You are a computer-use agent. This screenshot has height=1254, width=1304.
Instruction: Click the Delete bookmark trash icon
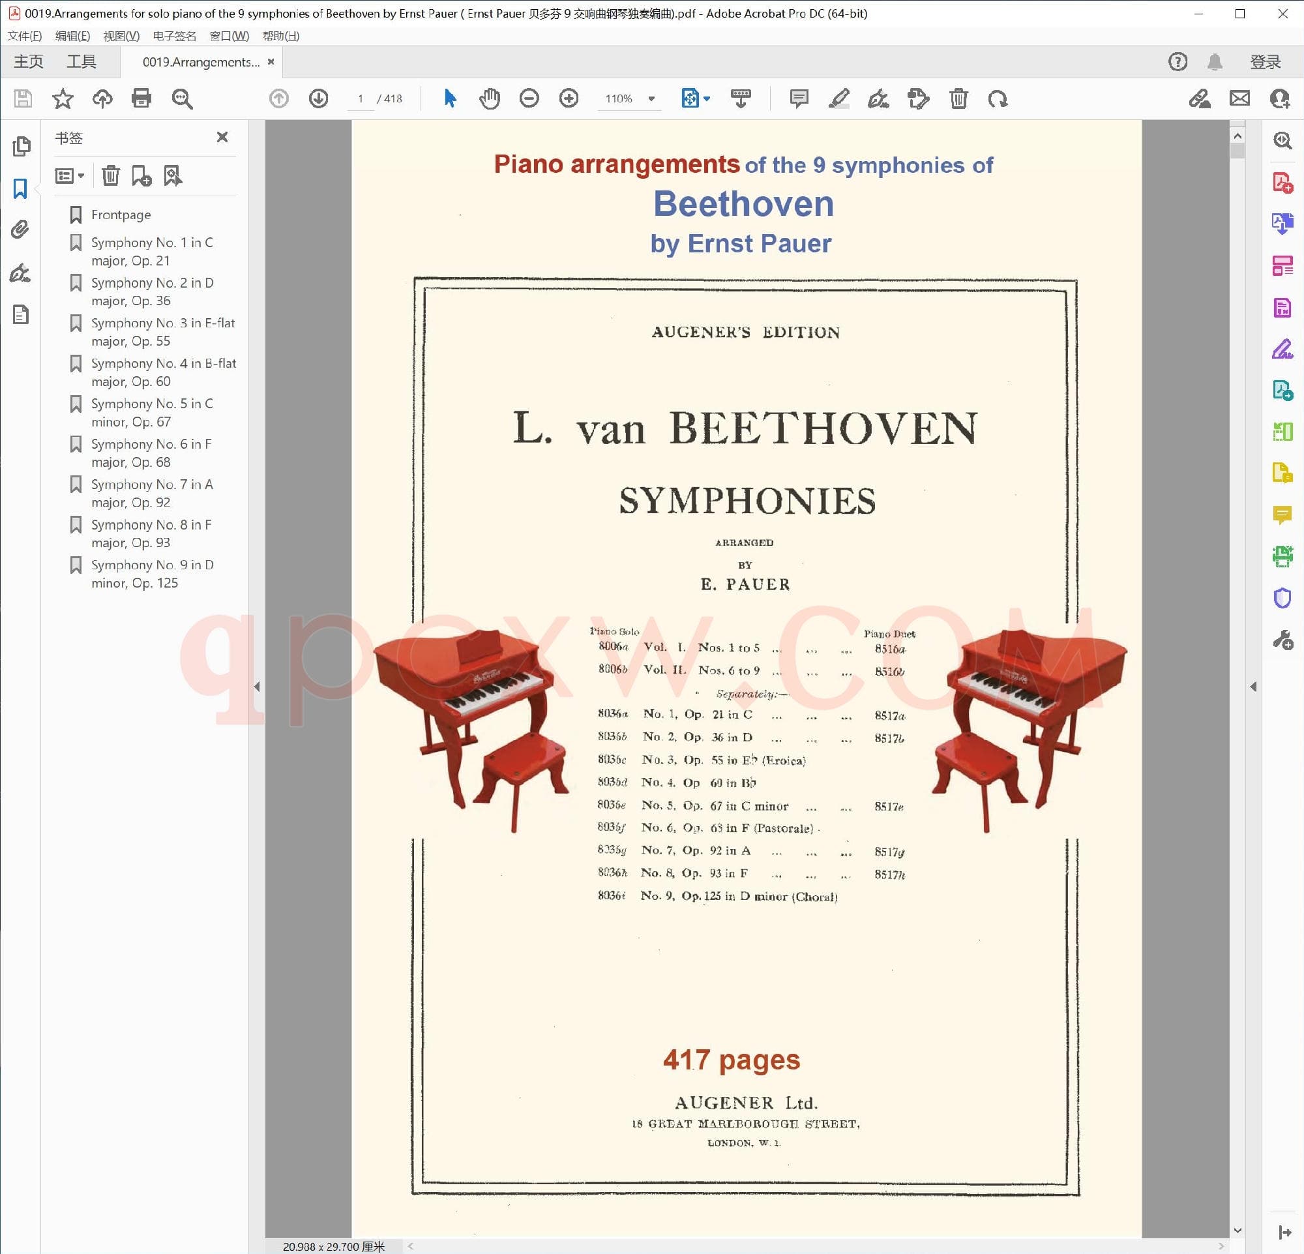pos(110,175)
